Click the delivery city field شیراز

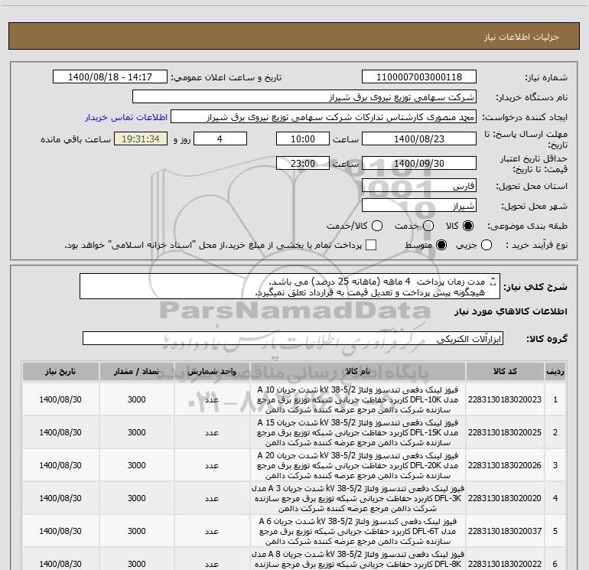[419, 206]
